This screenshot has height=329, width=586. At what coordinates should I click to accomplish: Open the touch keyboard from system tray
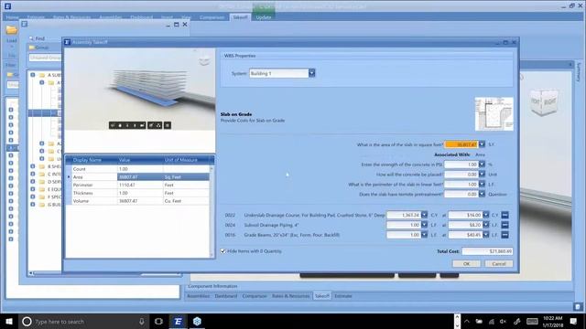pyautogui.click(x=532, y=321)
